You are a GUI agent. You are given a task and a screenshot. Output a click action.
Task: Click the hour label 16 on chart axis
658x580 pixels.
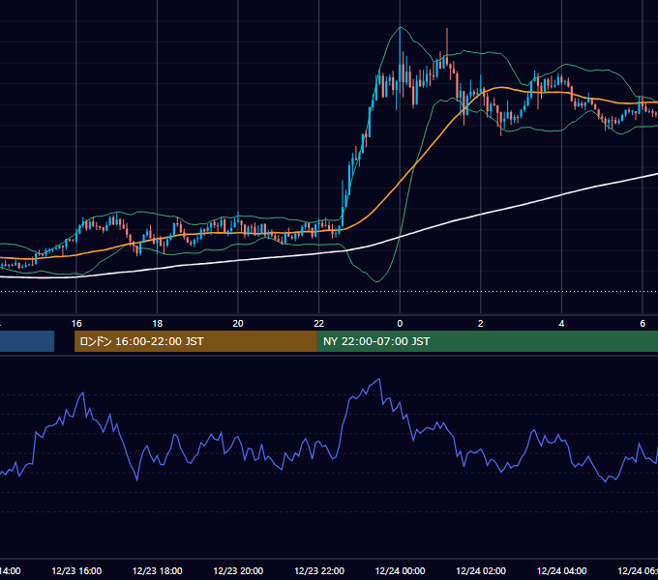click(76, 324)
